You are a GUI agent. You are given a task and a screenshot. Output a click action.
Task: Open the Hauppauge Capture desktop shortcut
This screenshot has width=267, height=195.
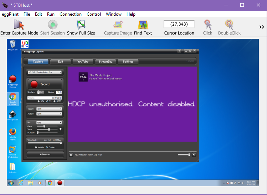click(x=12, y=81)
